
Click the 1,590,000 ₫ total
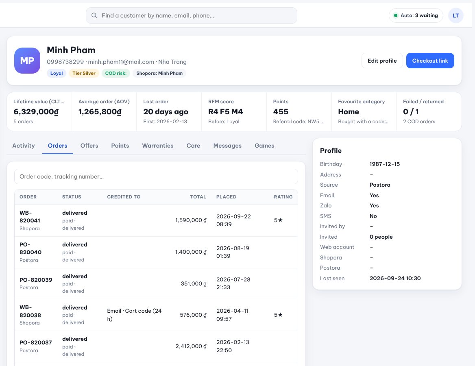191,220
